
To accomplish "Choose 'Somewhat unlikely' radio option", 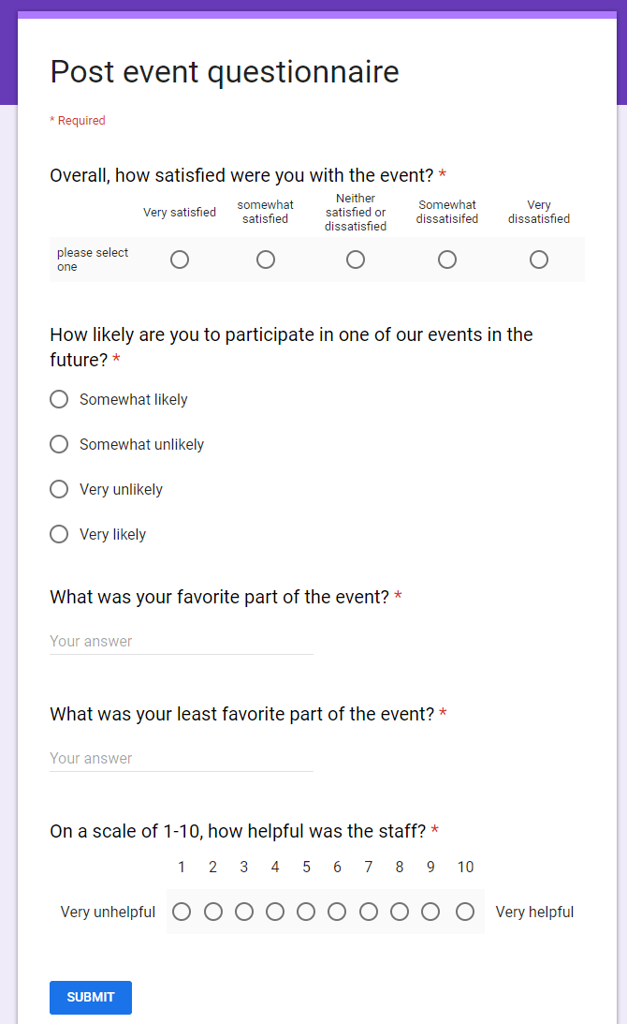I will (59, 444).
